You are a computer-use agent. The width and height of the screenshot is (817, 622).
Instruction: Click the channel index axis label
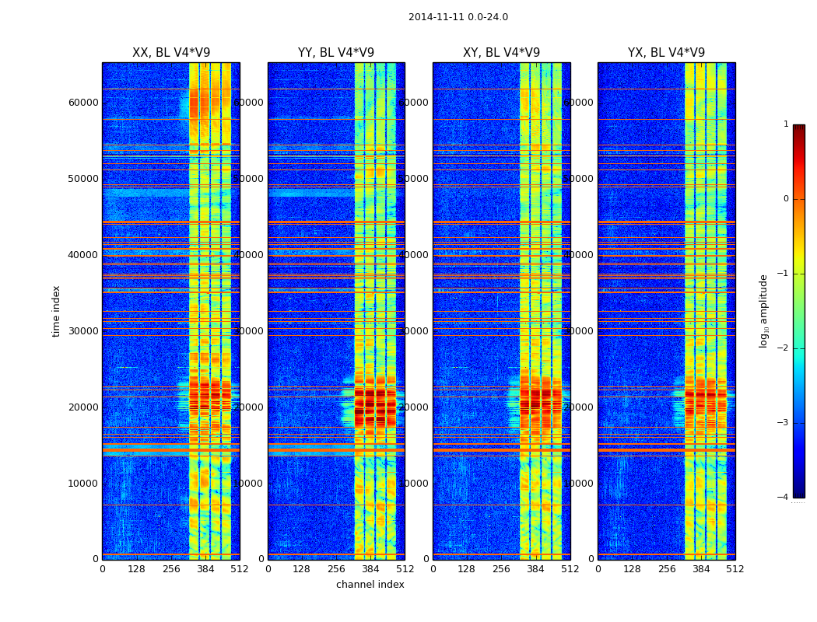pos(370,585)
